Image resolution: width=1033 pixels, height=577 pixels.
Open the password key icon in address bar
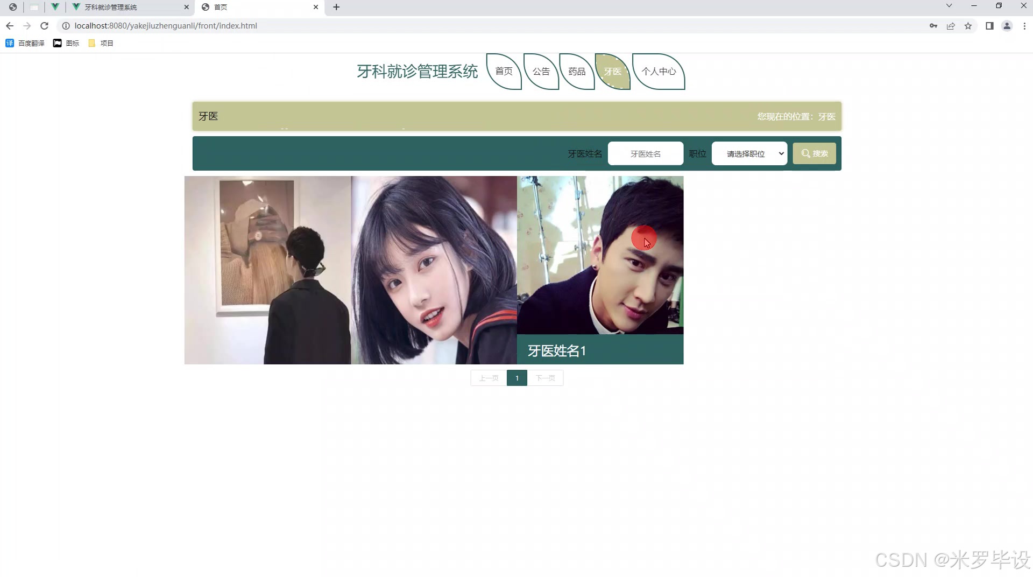[933, 26]
